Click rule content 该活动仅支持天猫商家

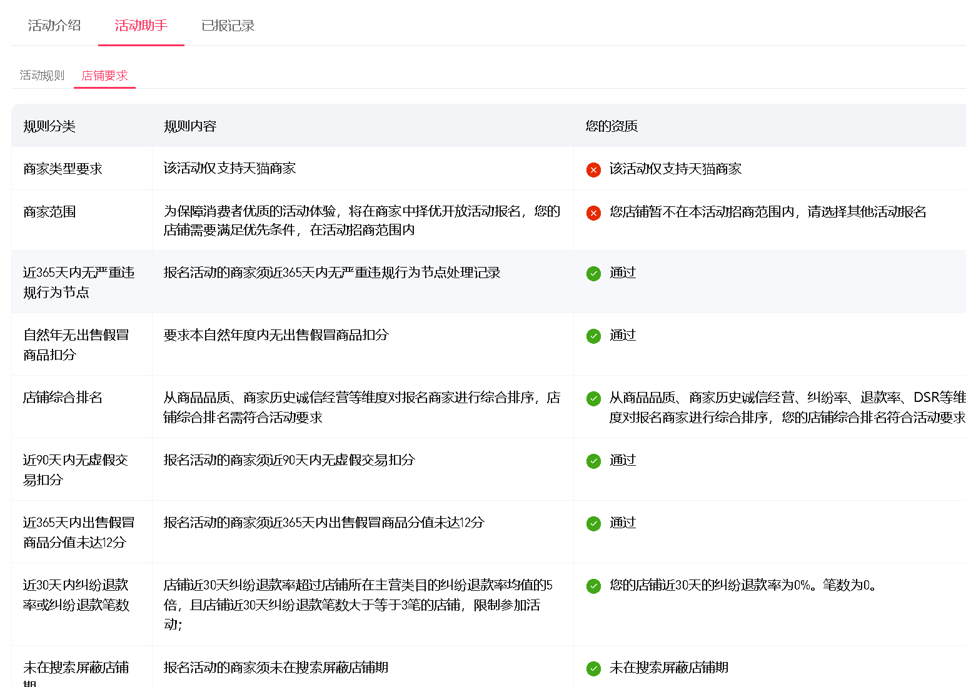pyautogui.click(x=229, y=168)
